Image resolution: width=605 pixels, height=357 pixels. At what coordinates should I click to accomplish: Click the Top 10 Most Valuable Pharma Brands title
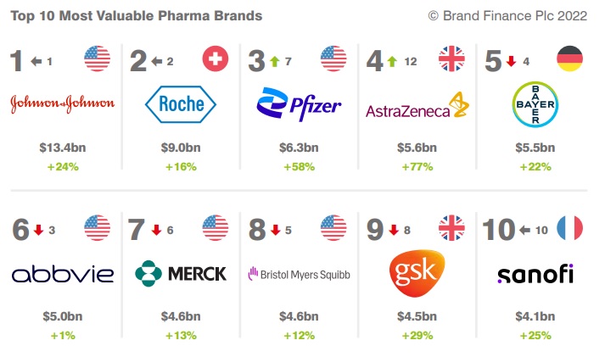137,16
